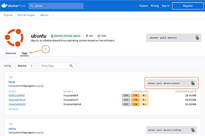Click the Docker Official Image badge
This screenshot has width=205, height=136.
(66, 36)
